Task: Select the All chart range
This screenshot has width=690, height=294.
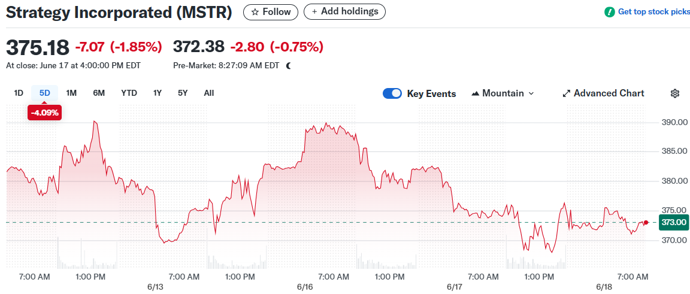Action: pos(209,93)
